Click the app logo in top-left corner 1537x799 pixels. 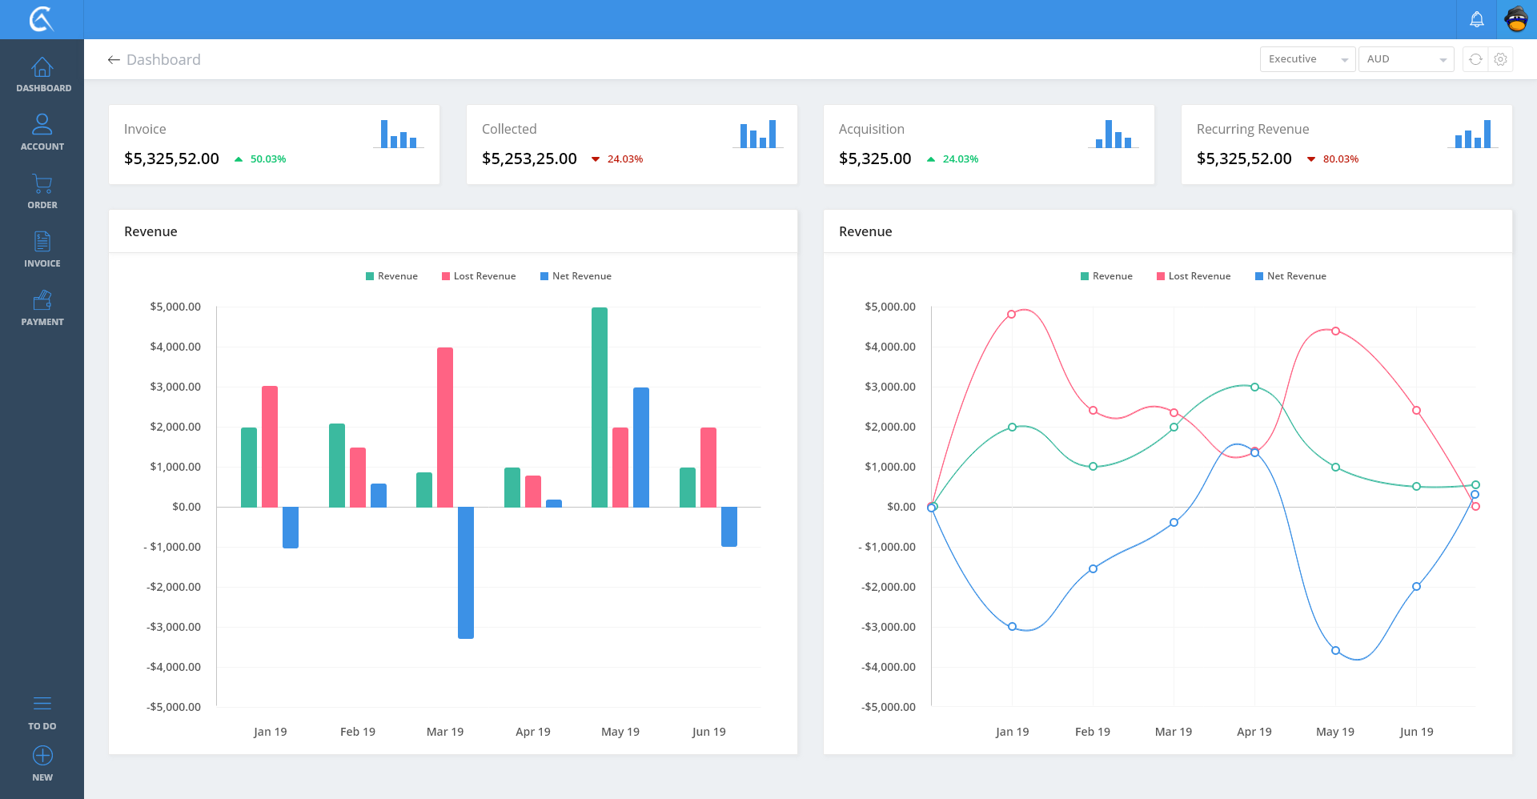click(42, 19)
